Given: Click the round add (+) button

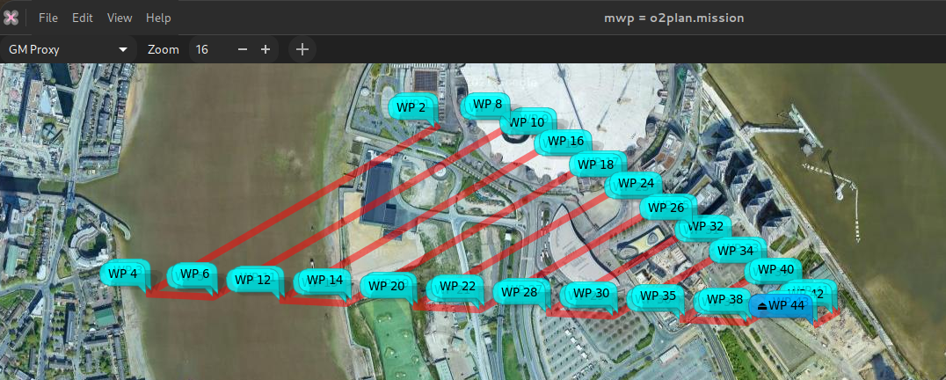Looking at the screenshot, I should click(302, 50).
